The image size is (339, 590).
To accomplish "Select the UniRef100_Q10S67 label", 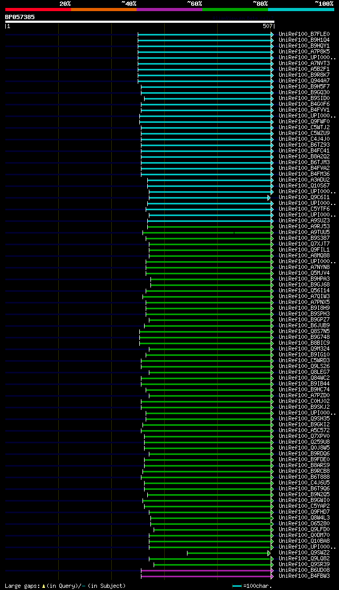I will [x=305, y=186].
